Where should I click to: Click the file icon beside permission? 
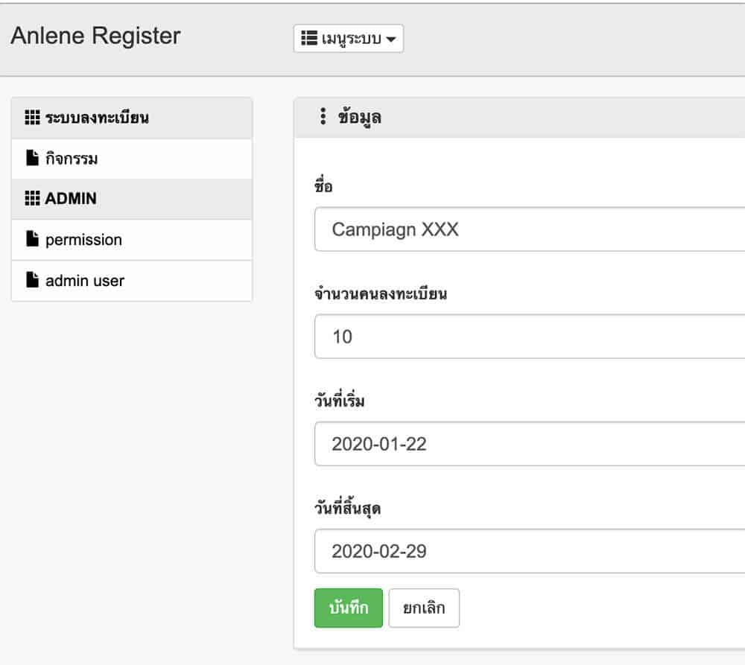pyautogui.click(x=32, y=239)
